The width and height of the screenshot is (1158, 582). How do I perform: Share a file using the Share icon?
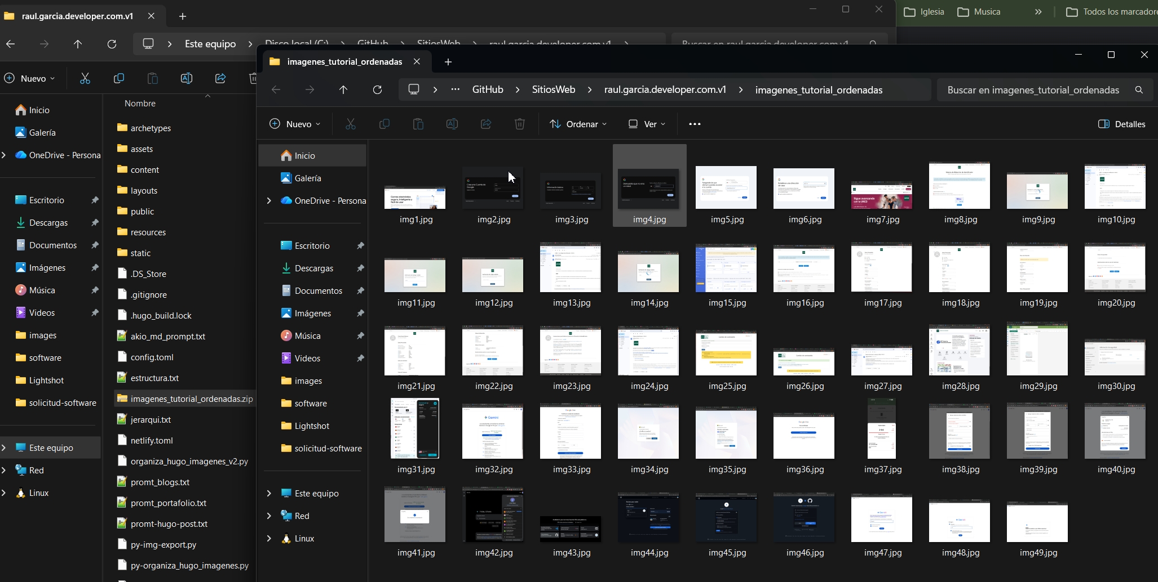tap(486, 124)
